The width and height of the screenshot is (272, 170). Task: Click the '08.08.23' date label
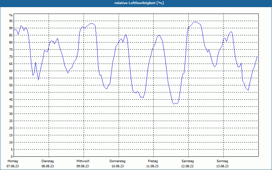48,166
